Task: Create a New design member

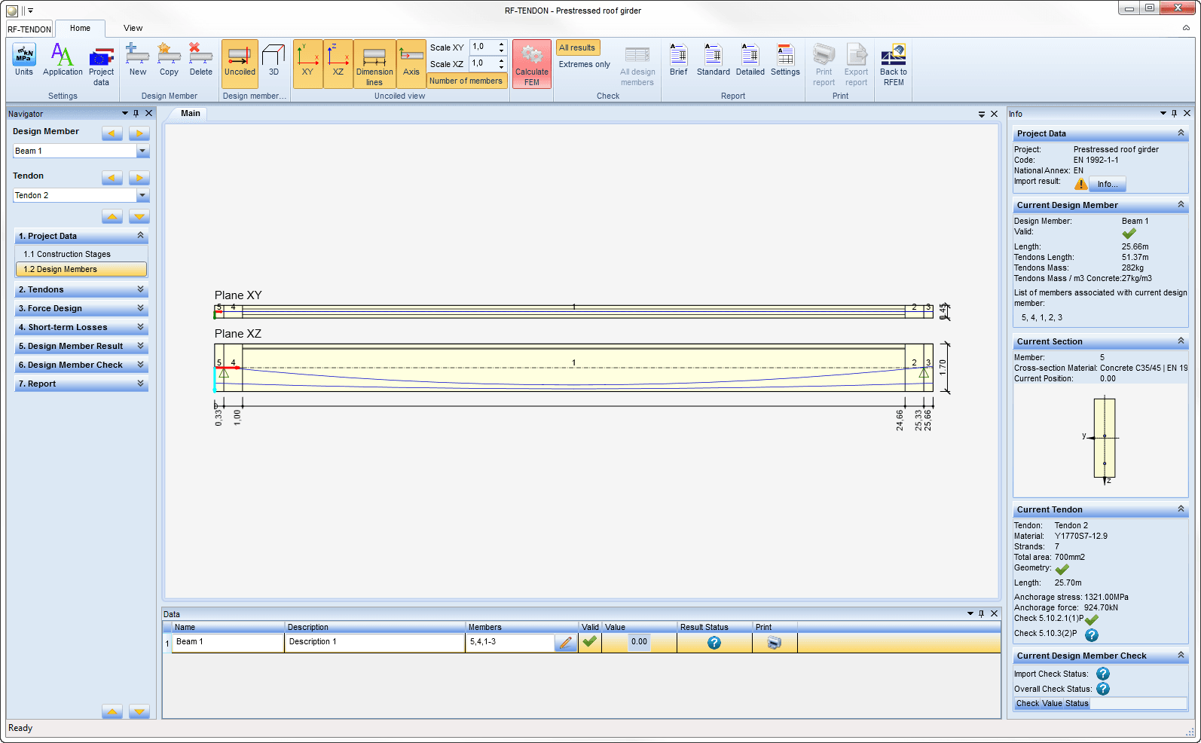Action: pos(138,60)
